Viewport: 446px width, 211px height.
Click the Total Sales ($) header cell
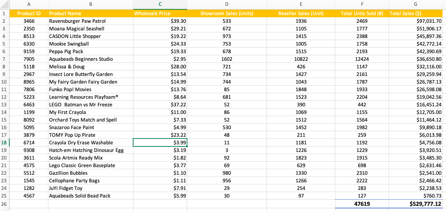[x=415, y=13]
